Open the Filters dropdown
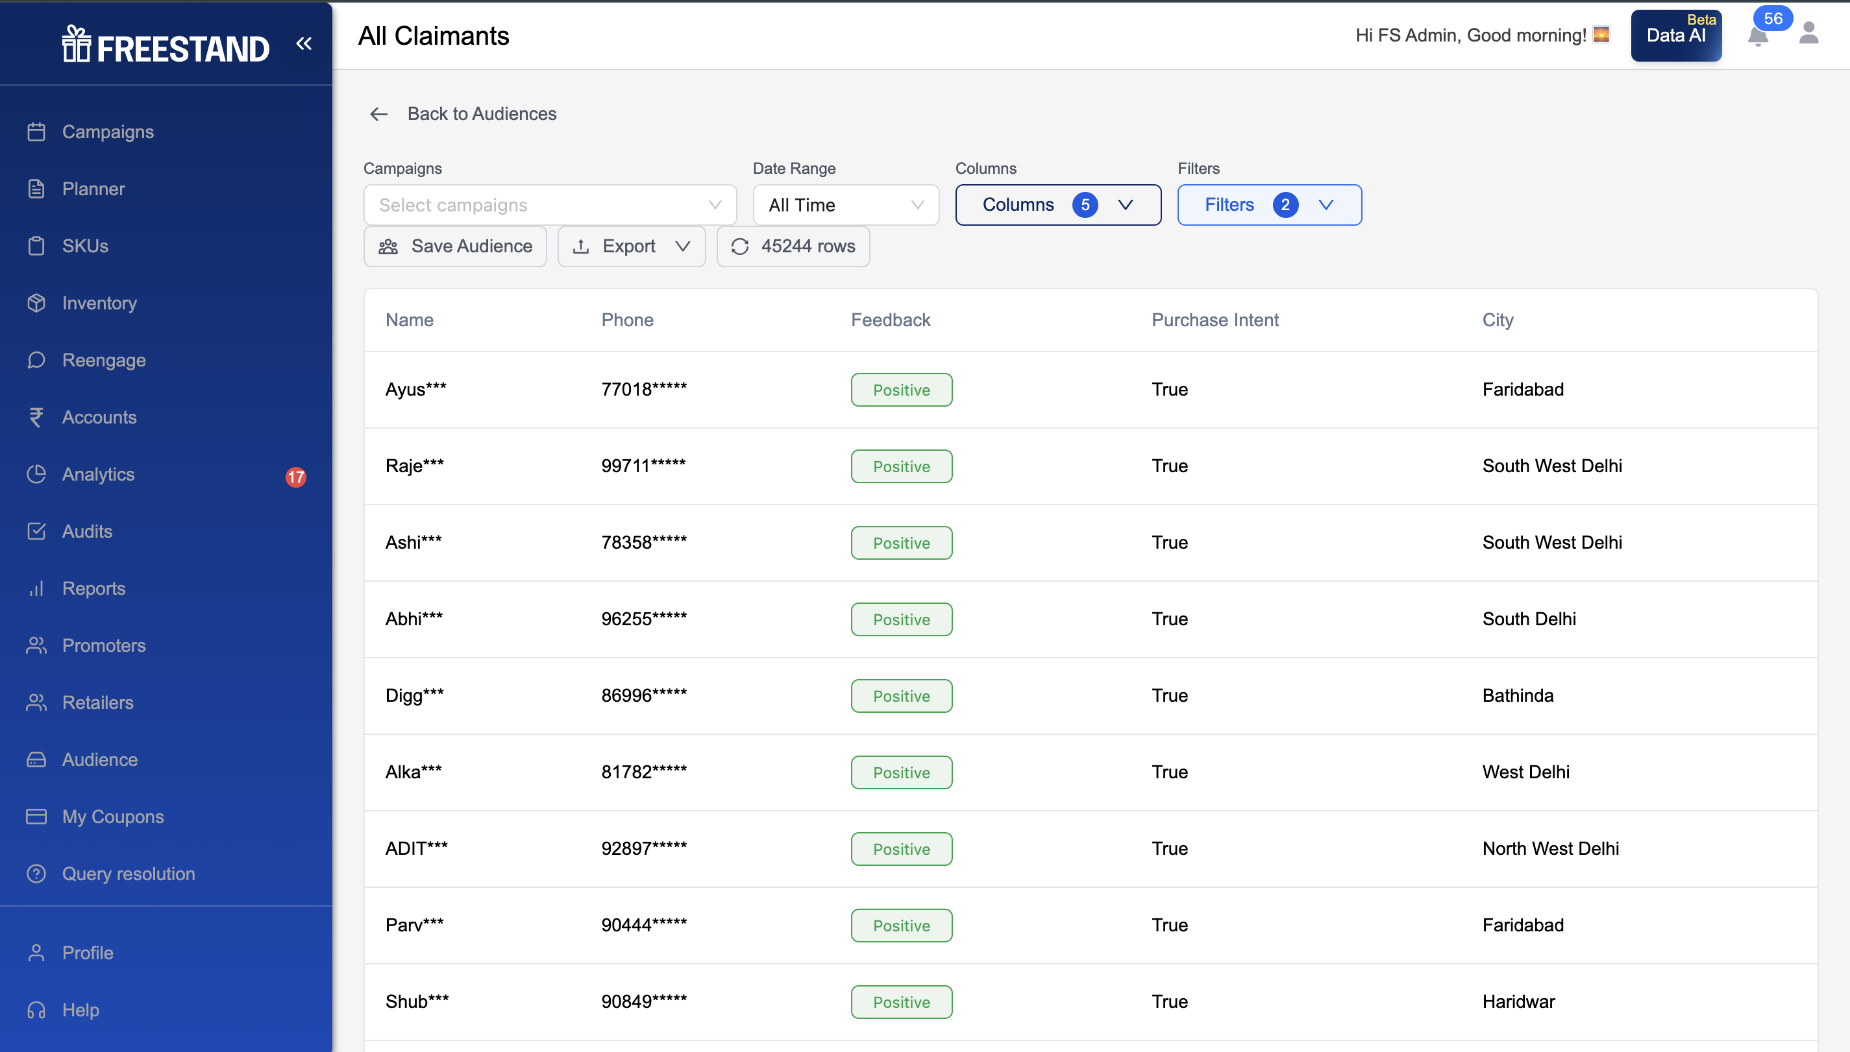 point(1269,205)
